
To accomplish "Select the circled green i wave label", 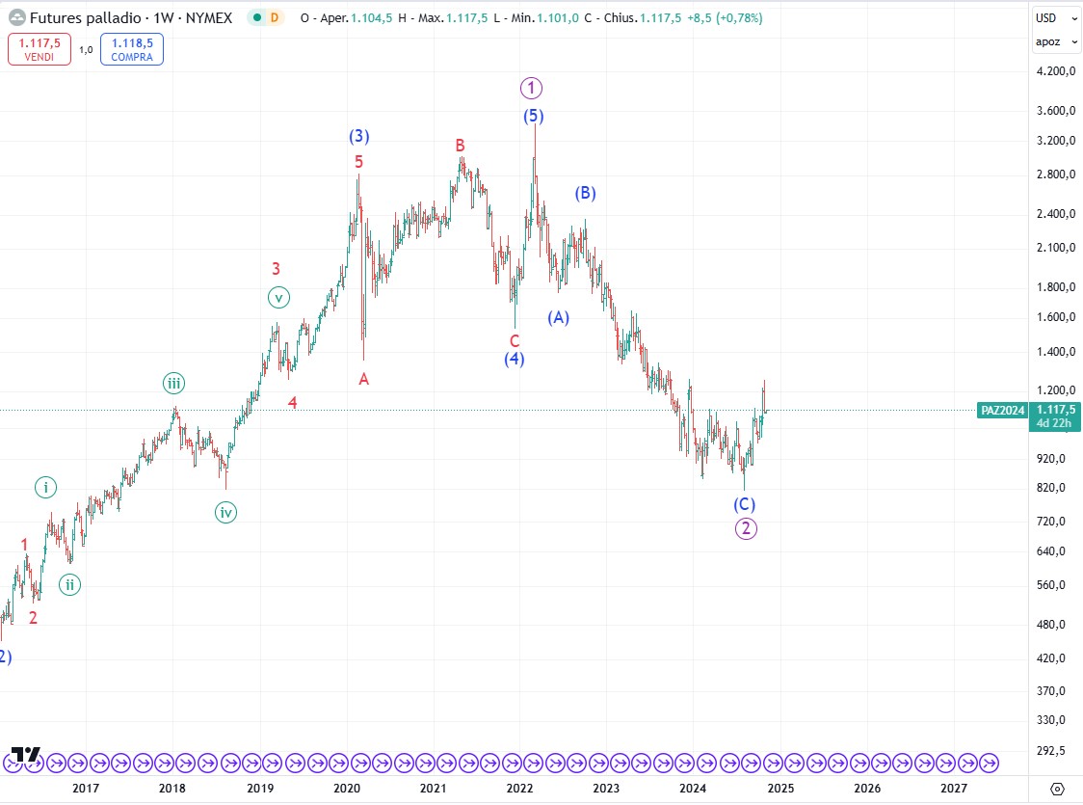I will point(45,488).
